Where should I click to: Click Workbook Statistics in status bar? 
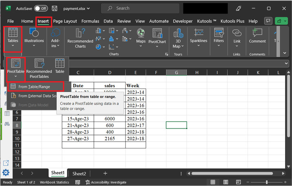55,182
